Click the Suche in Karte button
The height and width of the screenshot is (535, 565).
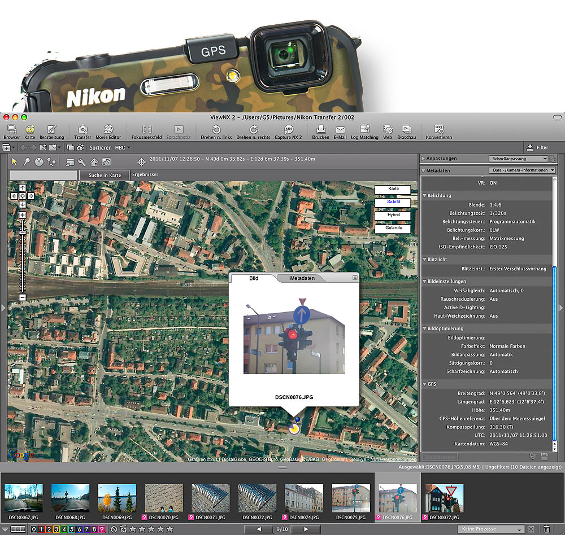pyautogui.click(x=105, y=176)
